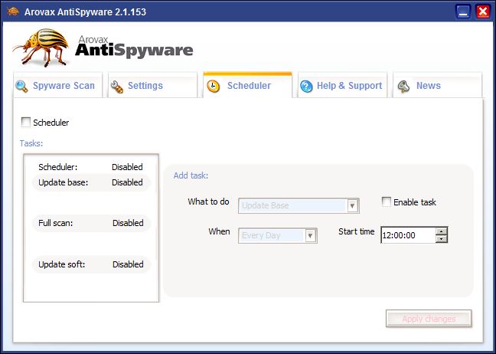Enable the Scheduler checkbox
This screenshot has width=496, height=354.
coord(26,123)
